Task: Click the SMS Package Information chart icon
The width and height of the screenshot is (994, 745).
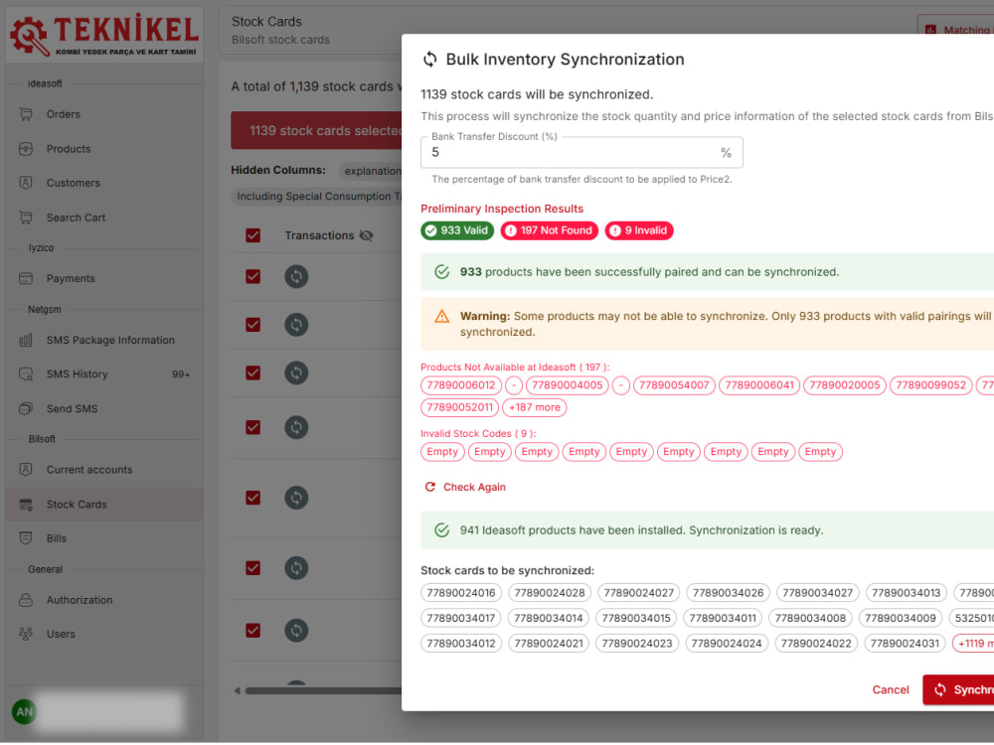Action: click(x=26, y=340)
